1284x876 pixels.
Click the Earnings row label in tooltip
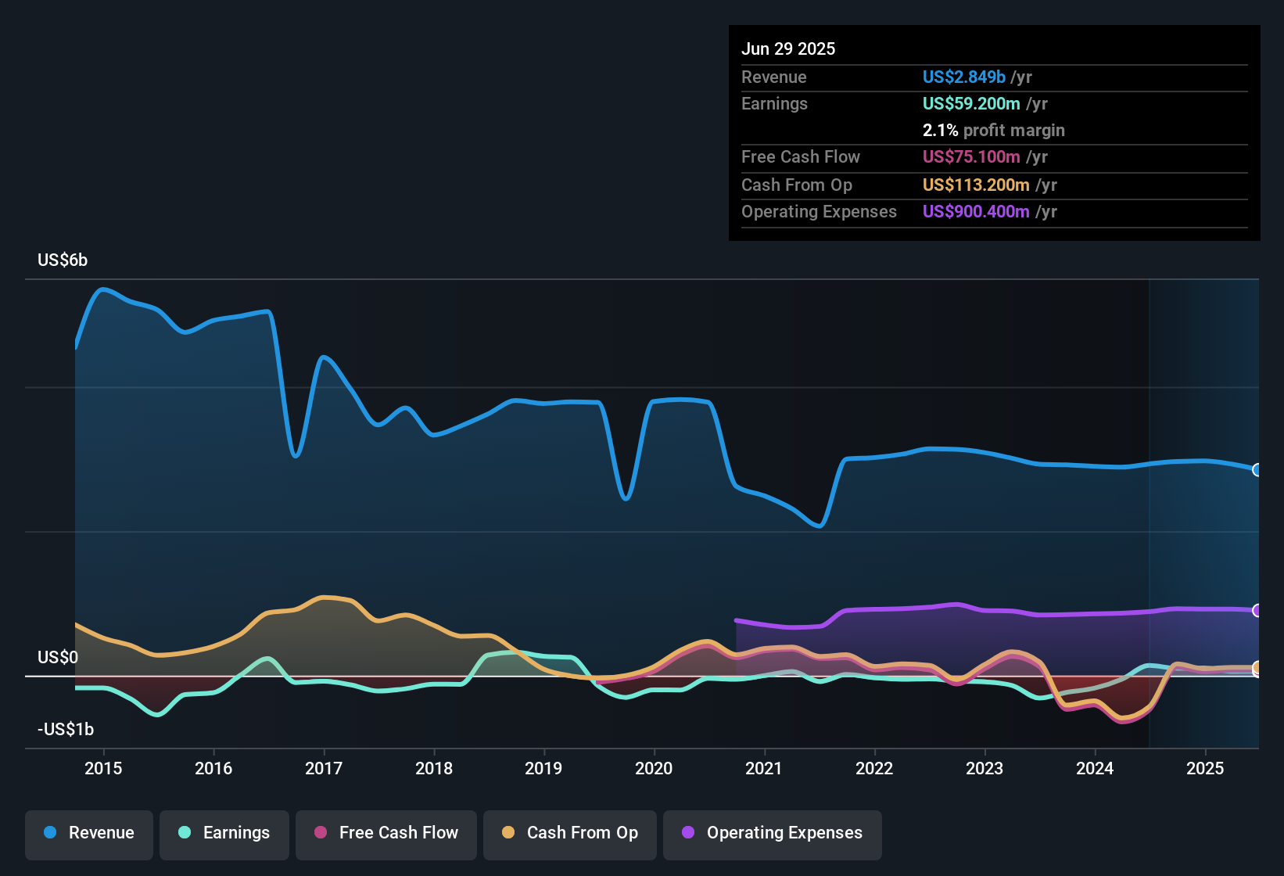pos(774,103)
